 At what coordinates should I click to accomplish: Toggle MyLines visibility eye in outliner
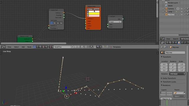pyautogui.click(x=182, y=14)
